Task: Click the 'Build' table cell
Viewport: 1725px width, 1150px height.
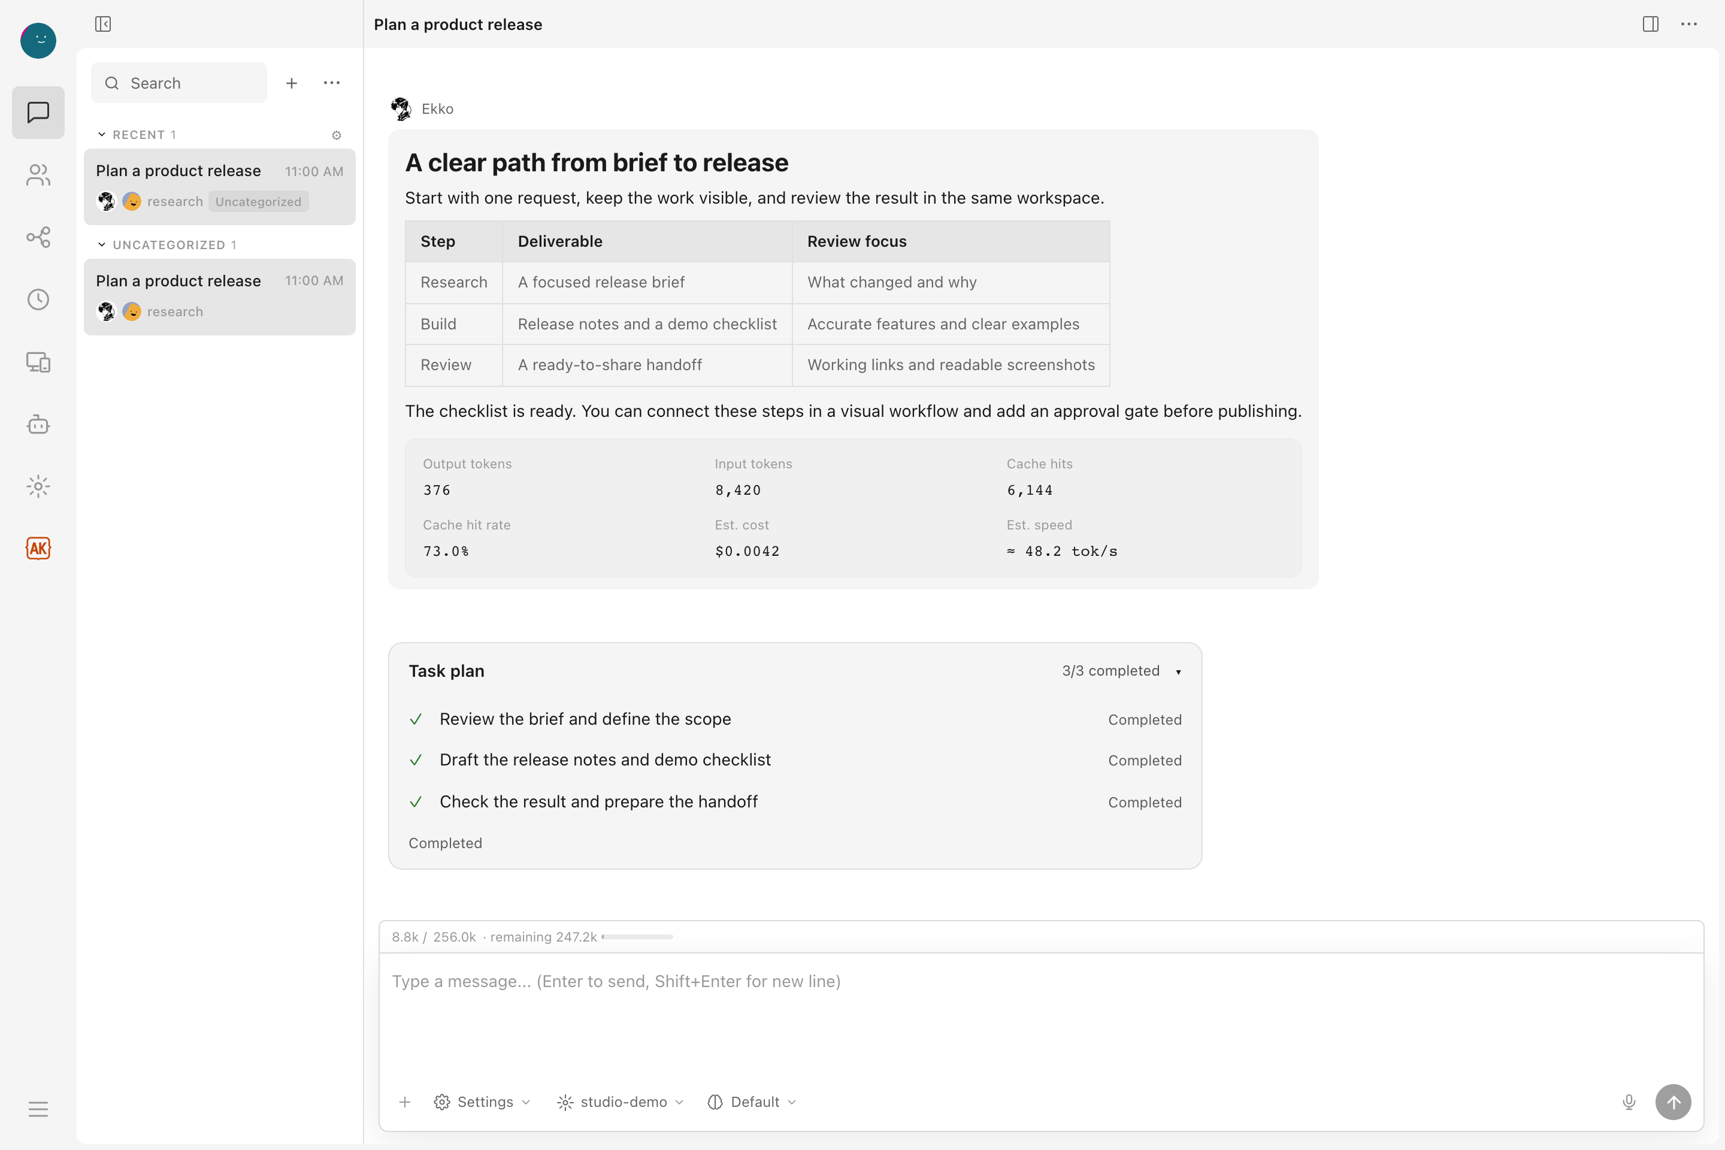Action: pos(453,324)
